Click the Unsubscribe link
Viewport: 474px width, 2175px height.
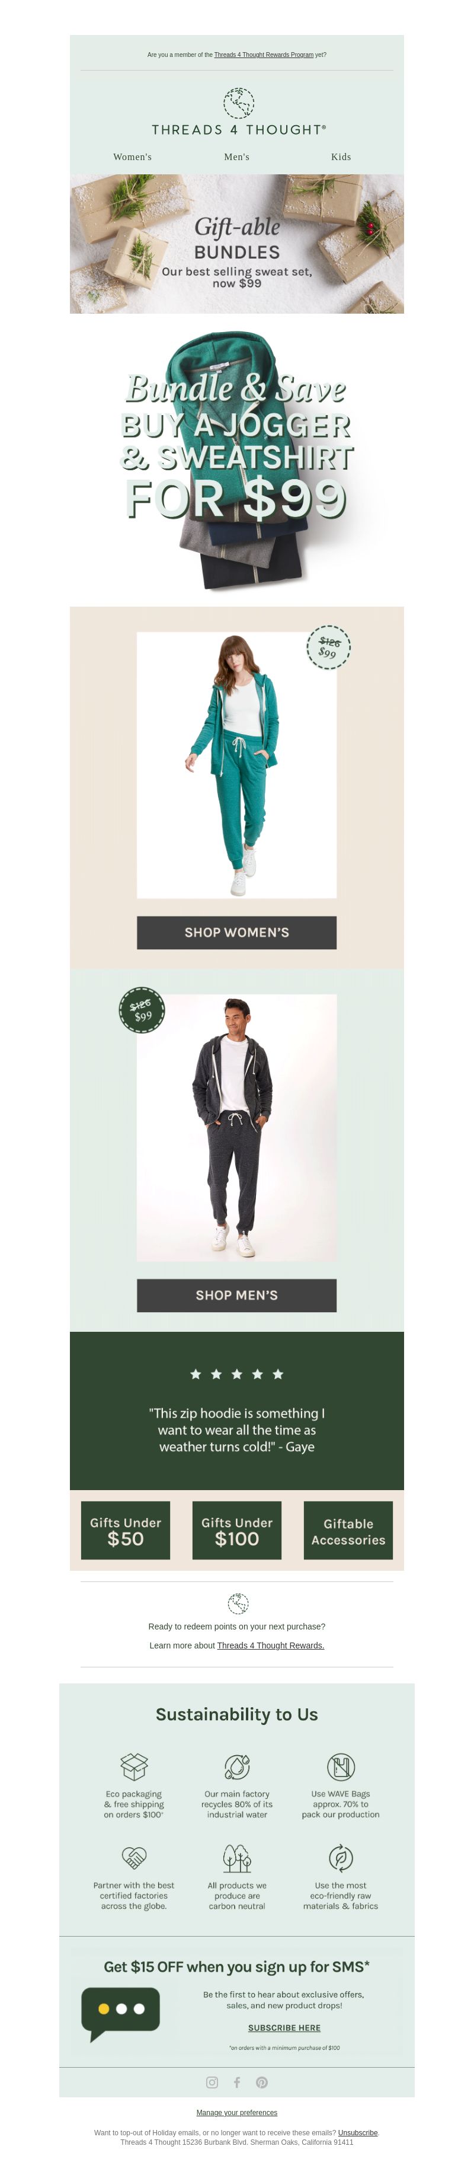[358, 2133]
